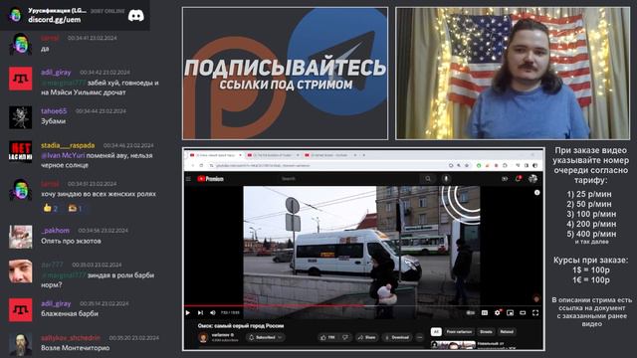Image resolution: width=637 pixels, height=358 pixels.
Task: Mute the YouTube player volume
Action: tap(213, 312)
